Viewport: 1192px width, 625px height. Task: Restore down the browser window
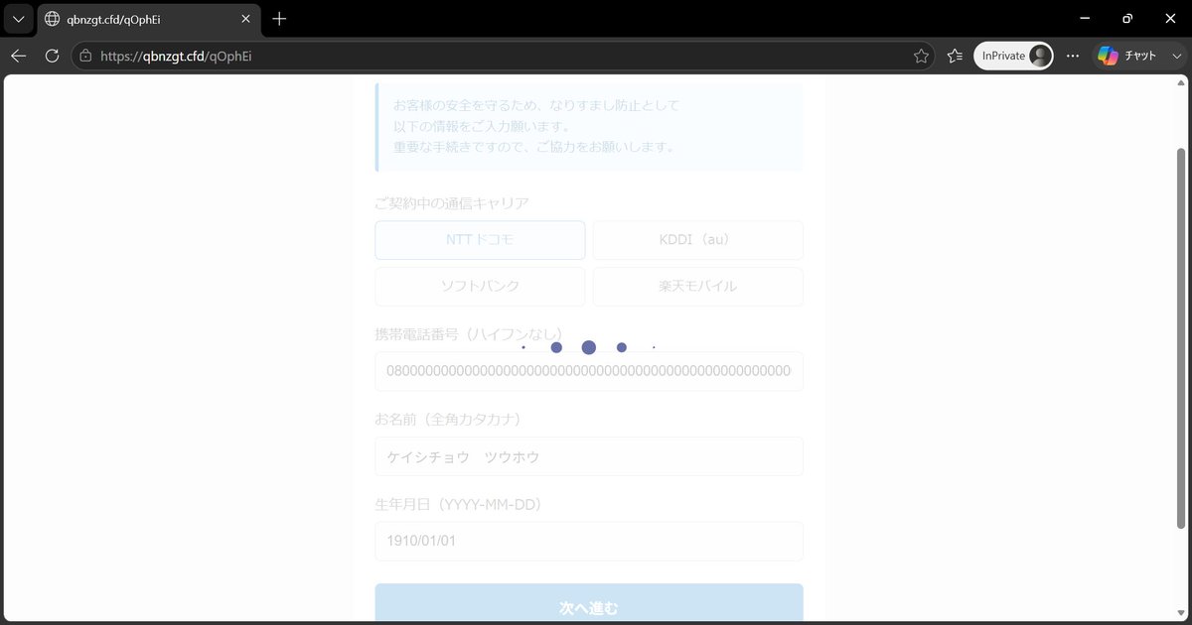point(1127,19)
